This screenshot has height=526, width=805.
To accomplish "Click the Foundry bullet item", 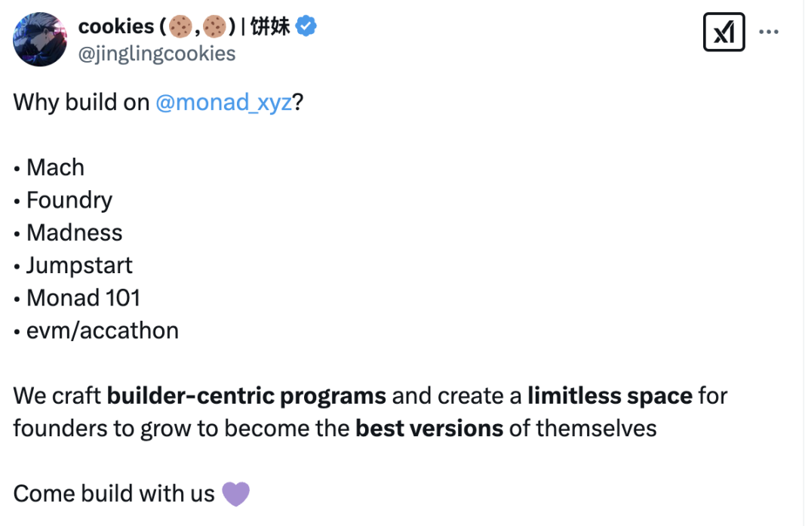I will (x=69, y=200).
